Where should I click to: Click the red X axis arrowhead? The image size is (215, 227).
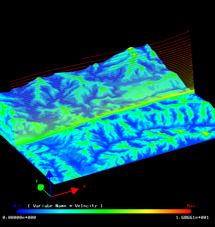coord(75,190)
